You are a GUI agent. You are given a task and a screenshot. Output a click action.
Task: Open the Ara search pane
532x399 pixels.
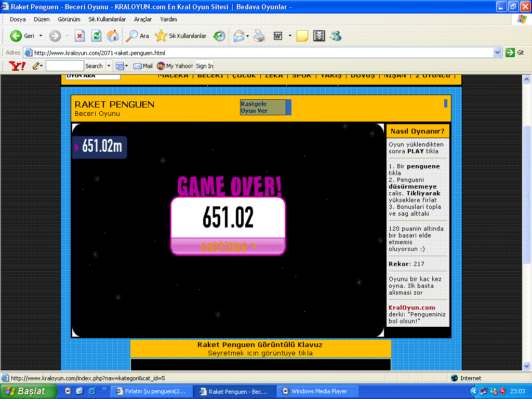pos(137,36)
